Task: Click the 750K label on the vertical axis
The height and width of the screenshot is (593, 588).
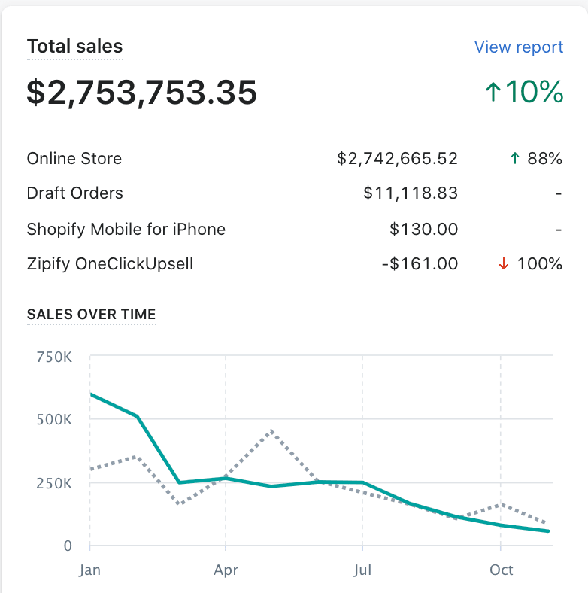Action: click(x=53, y=357)
